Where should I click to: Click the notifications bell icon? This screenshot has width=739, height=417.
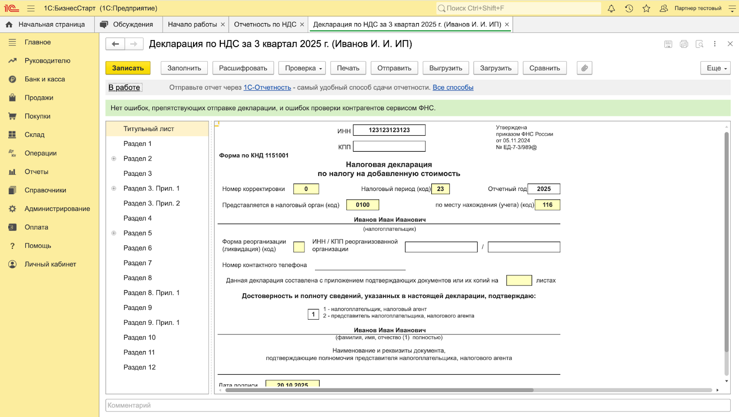pos(611,8)
